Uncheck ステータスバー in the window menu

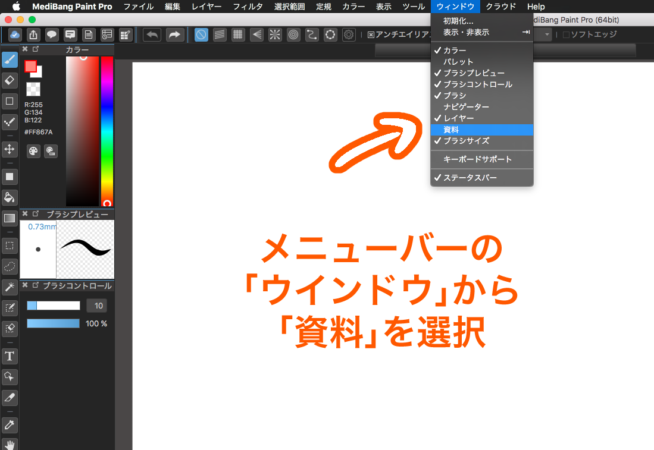pos(482,178)
